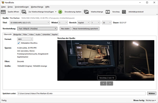Toggle the Metadaten-Passthru checkbox

tap(18, 43)
